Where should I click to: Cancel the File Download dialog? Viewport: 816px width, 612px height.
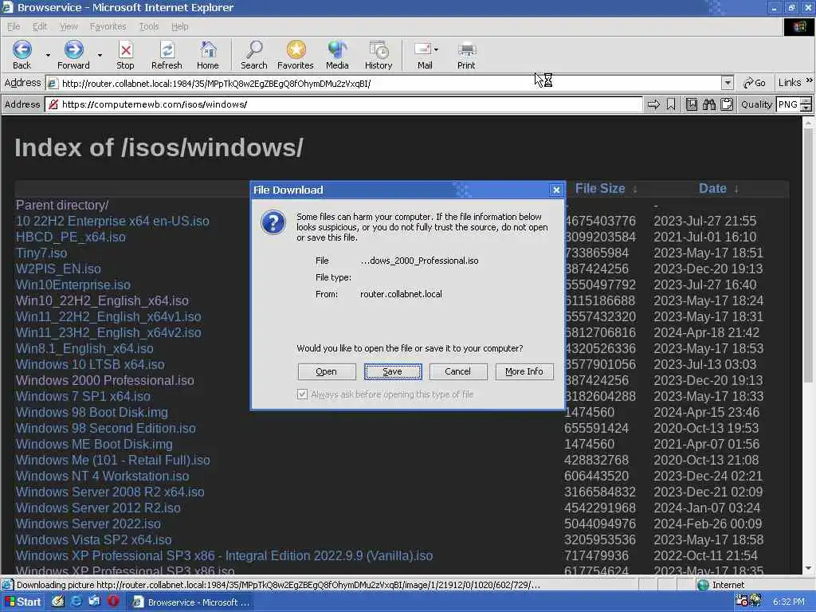(458, 371)
